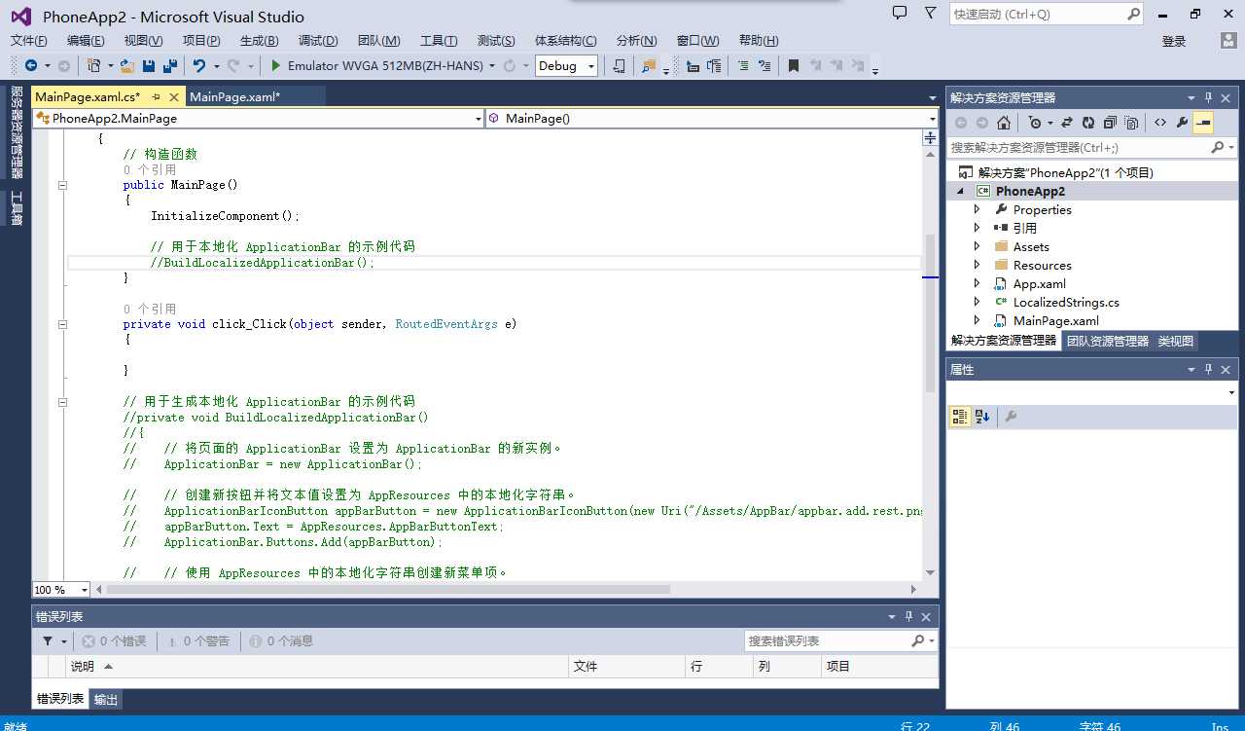Toggle Categorized view in Properties panel
Viewport: 1245px width, 731px height.
[x=960, y=417]
